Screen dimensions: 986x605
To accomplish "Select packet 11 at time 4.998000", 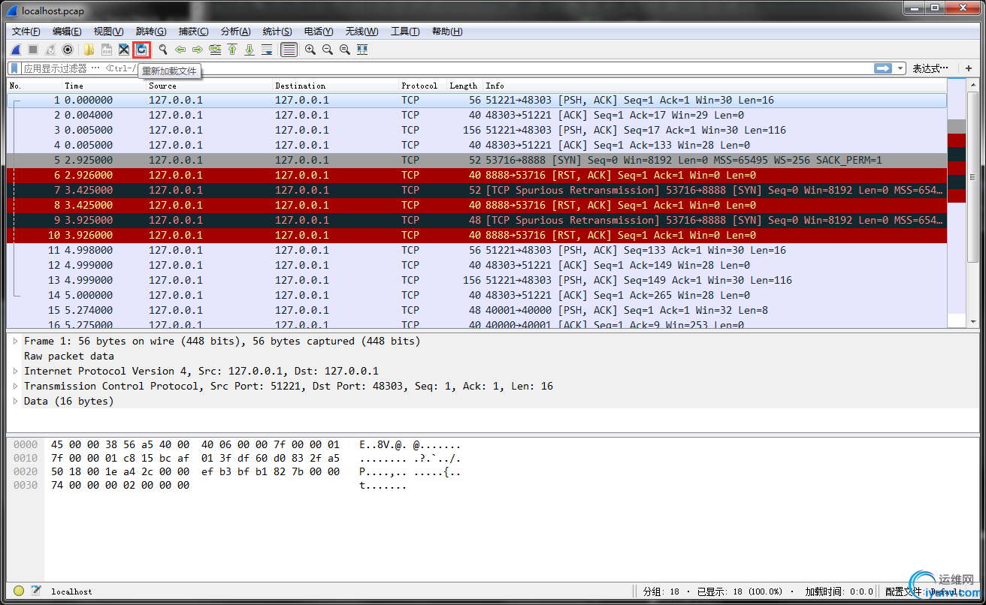I will tap(477, 250).
